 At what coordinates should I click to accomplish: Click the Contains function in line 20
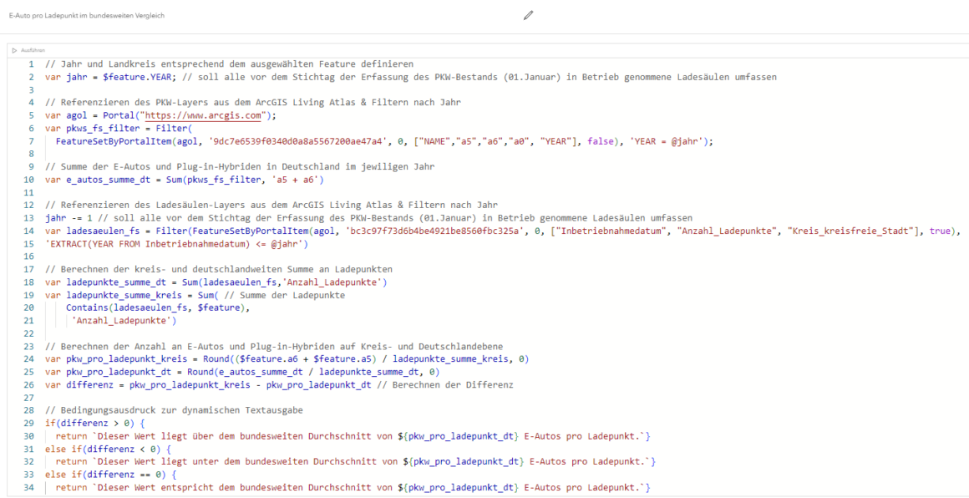86,307
